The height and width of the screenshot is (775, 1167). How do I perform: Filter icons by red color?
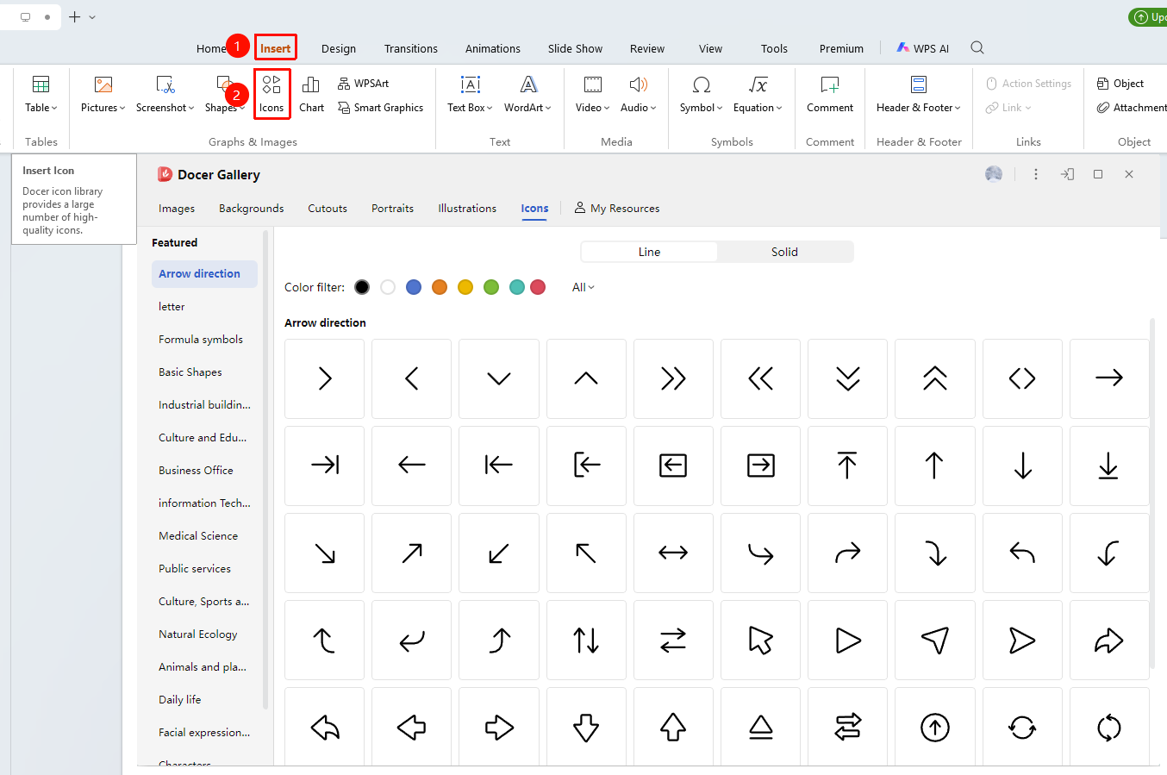pos(538,287)
